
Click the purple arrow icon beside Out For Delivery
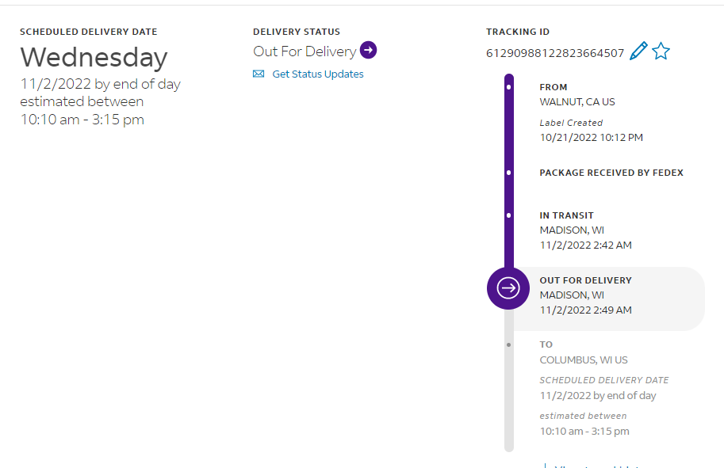click(x=368, y=51)
